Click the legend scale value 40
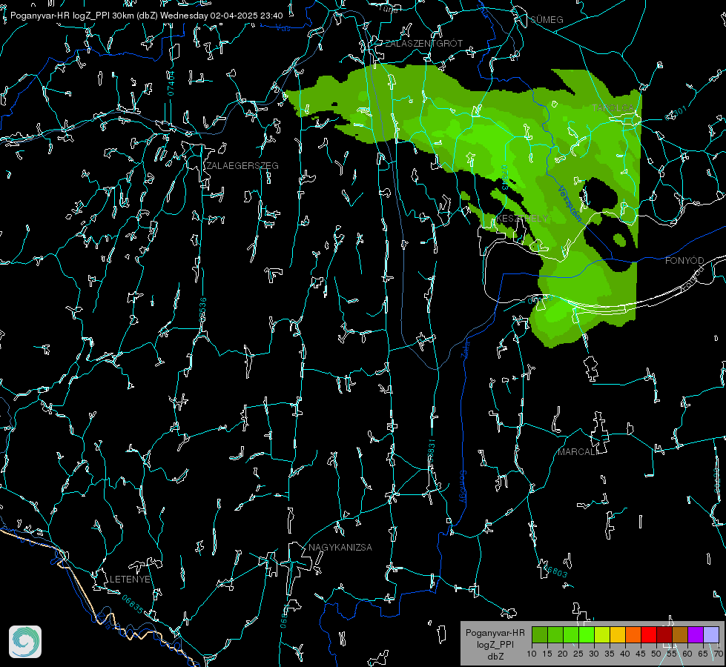Image resolution: width=726 pixels, height=667 pixels. click(624, 654)
